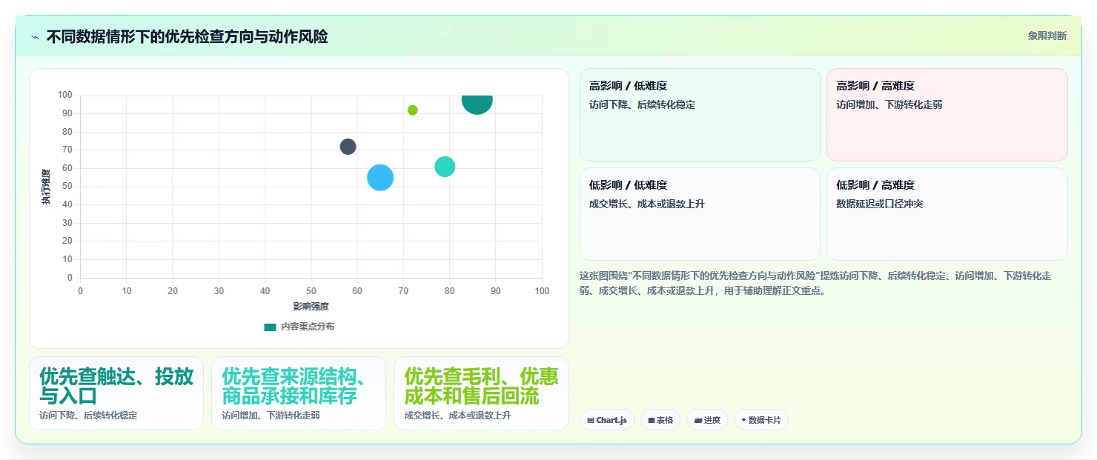The height and width of the screenshot is (460, 1097).
Task: Open the 高影响 / 低难度 quadrant card
Action: (700, 115)
